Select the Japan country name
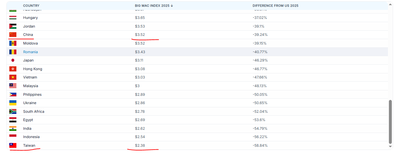The height and width of the screenshot is (156, 395). pos(28,60)
